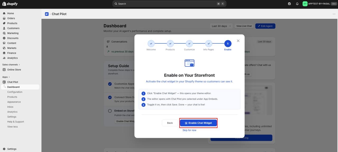Click the Settings gear icon in the sidebar footer
This screenshot has width=338, height=152.
pos(4,149)
